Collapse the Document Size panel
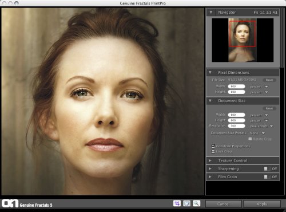 pyautogui.click(x=210, y=100)
